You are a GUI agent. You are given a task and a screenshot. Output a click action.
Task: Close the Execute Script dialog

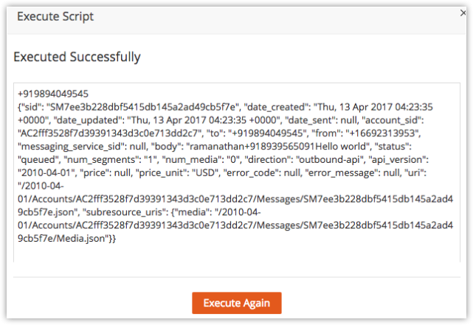click(452, 15)
